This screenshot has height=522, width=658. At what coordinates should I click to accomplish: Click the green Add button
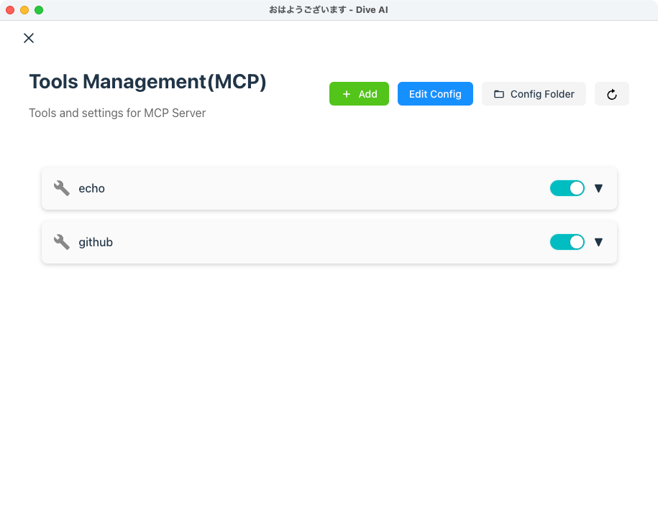click(x=359, y=94)
